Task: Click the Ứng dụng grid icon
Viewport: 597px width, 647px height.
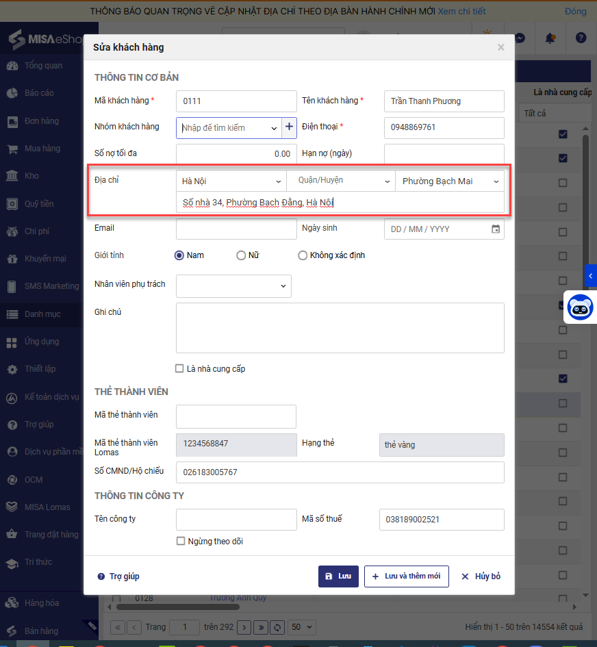Action: pyautogui.click(x=12, y=342)
